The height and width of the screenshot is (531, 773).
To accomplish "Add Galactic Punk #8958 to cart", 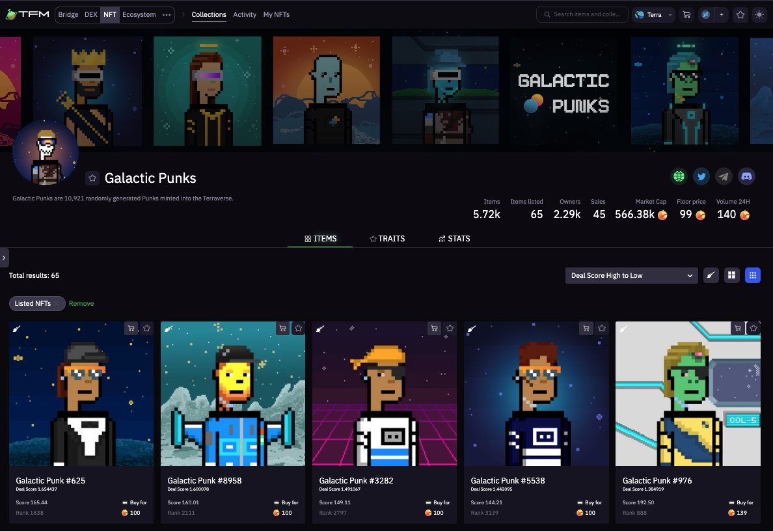I will [x=282, y=329].
